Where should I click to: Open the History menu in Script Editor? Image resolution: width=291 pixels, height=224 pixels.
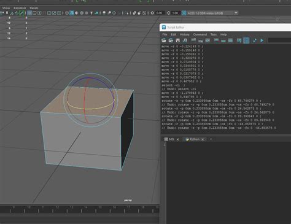tap(185, 34)
